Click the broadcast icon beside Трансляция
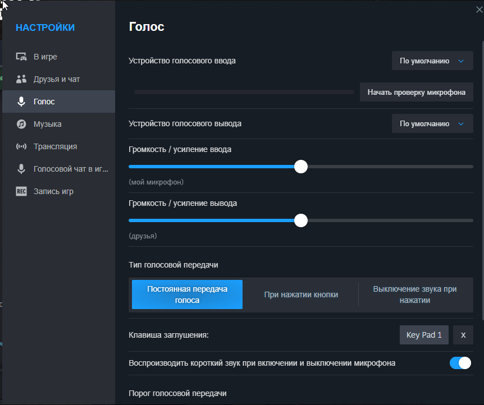The height and width of the screenshot is (405, 484). (21, 146)
